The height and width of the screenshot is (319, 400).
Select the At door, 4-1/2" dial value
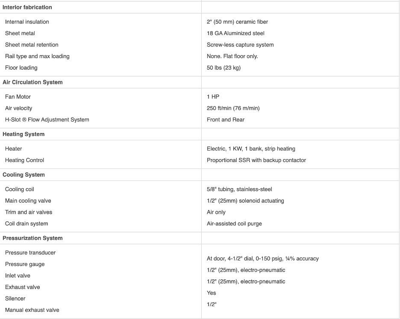pyautogui.click(x=262, y=259)
